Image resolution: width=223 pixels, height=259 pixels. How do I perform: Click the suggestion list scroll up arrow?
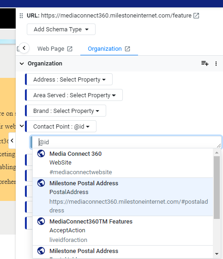(217, 153)
